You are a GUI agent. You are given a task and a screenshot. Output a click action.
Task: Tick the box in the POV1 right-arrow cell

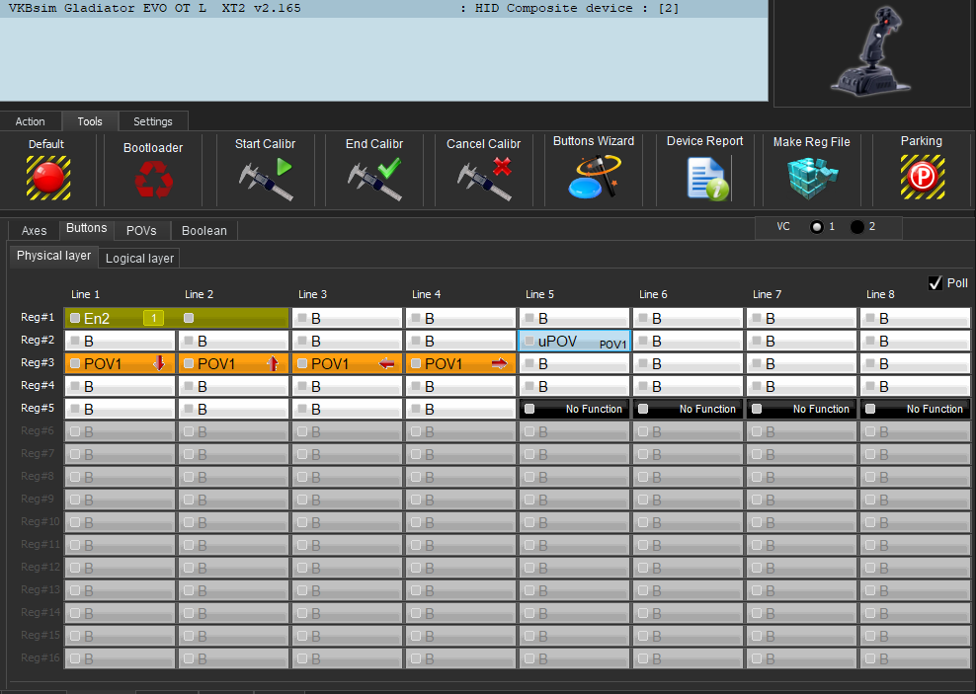pos(416,364)
